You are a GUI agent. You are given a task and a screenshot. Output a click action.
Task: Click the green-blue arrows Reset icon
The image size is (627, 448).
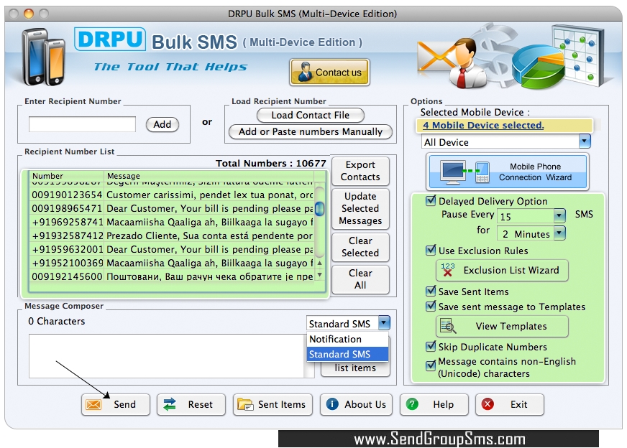click(170, 404)
